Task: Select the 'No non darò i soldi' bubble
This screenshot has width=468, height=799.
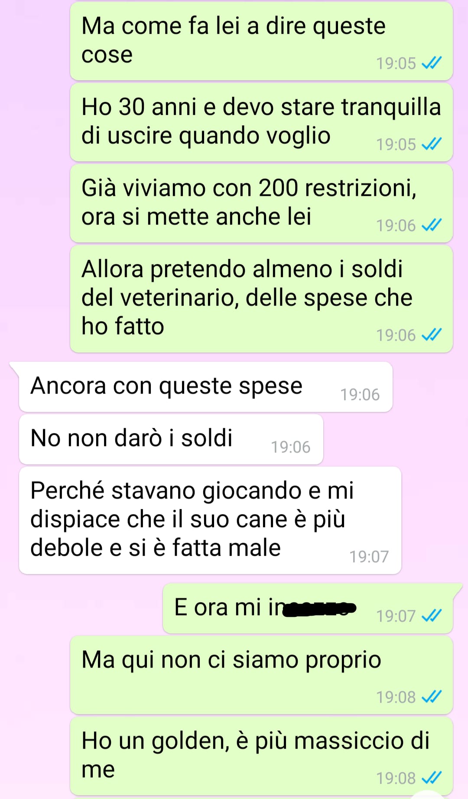Action: click(171, 439)
